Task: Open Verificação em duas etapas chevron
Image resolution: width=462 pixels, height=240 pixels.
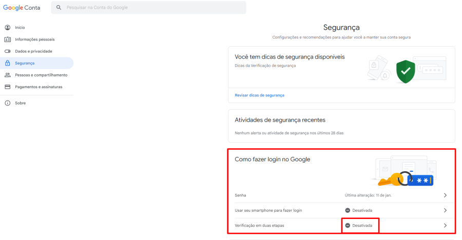Action: [445, 226]
